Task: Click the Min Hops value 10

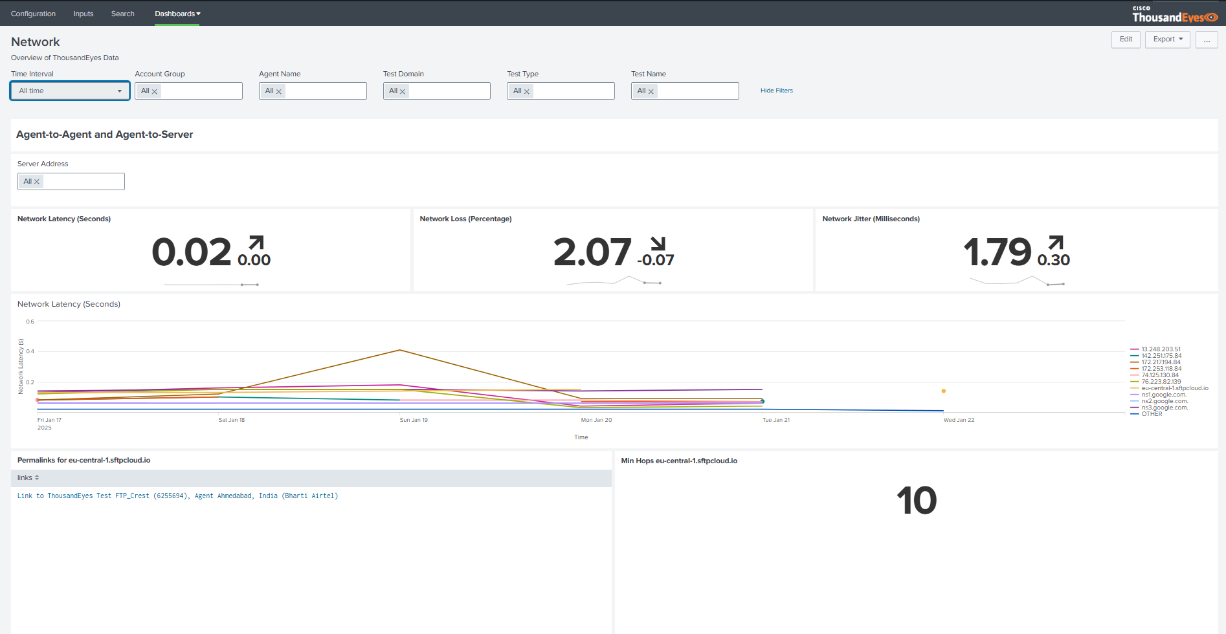Action: (x=916, y=501)
